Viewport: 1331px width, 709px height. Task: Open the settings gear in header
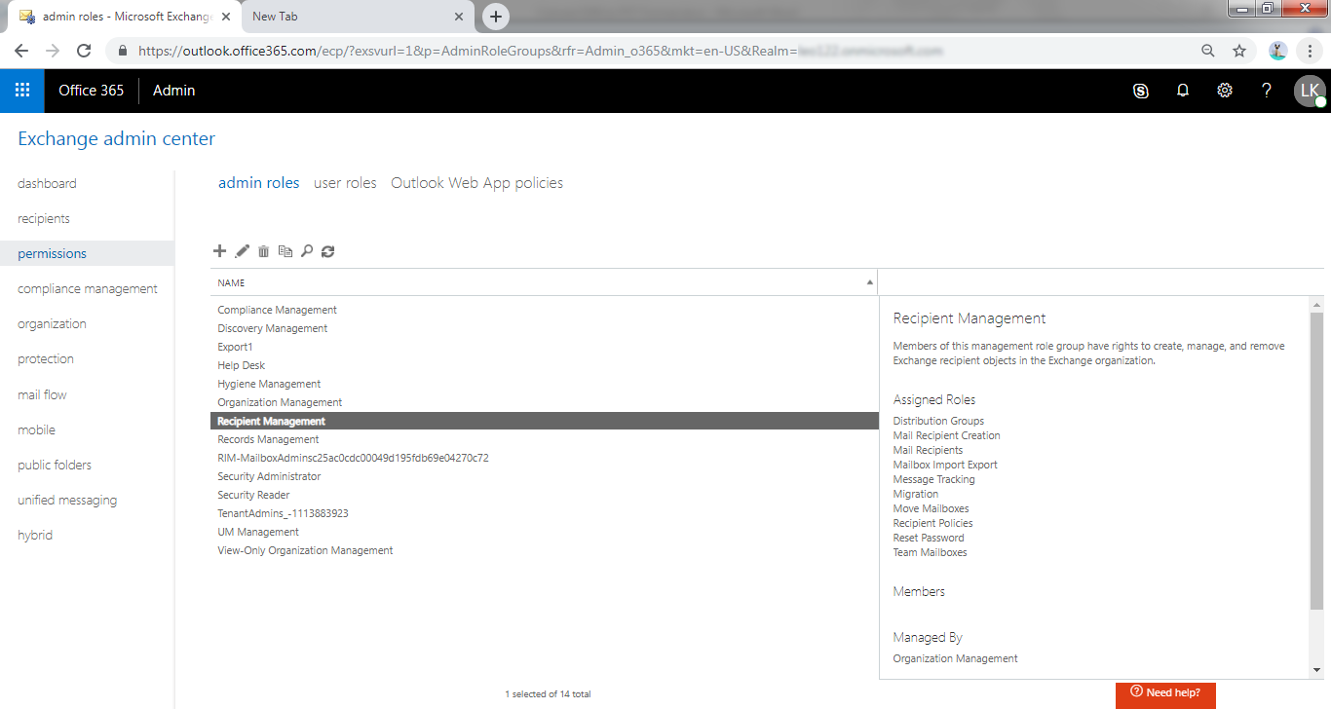1225,91
